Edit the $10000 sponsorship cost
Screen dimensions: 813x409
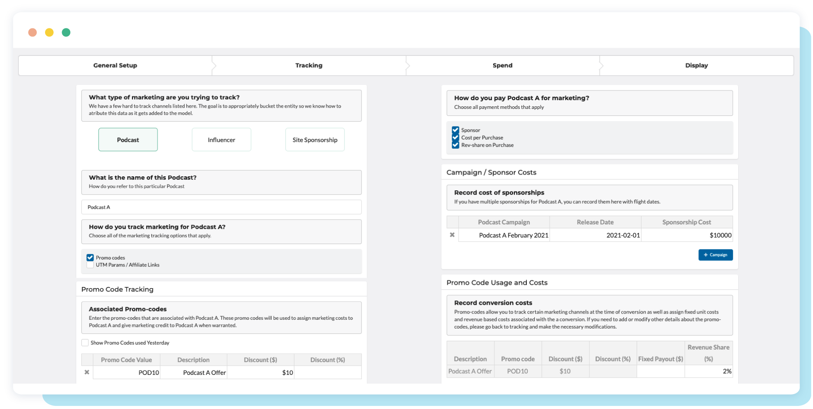click(x=687, y=235)
